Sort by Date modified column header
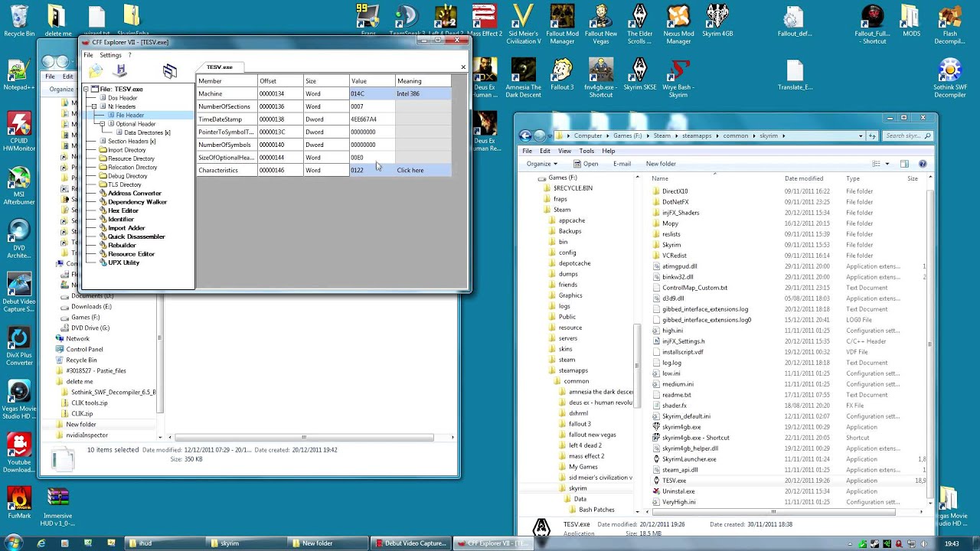 tap(804, 178)
